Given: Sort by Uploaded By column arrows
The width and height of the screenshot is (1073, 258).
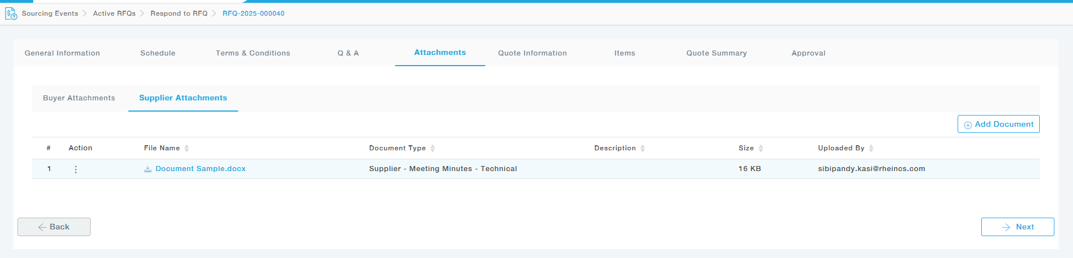Looking at the screenshot, I should pos(871,149).
